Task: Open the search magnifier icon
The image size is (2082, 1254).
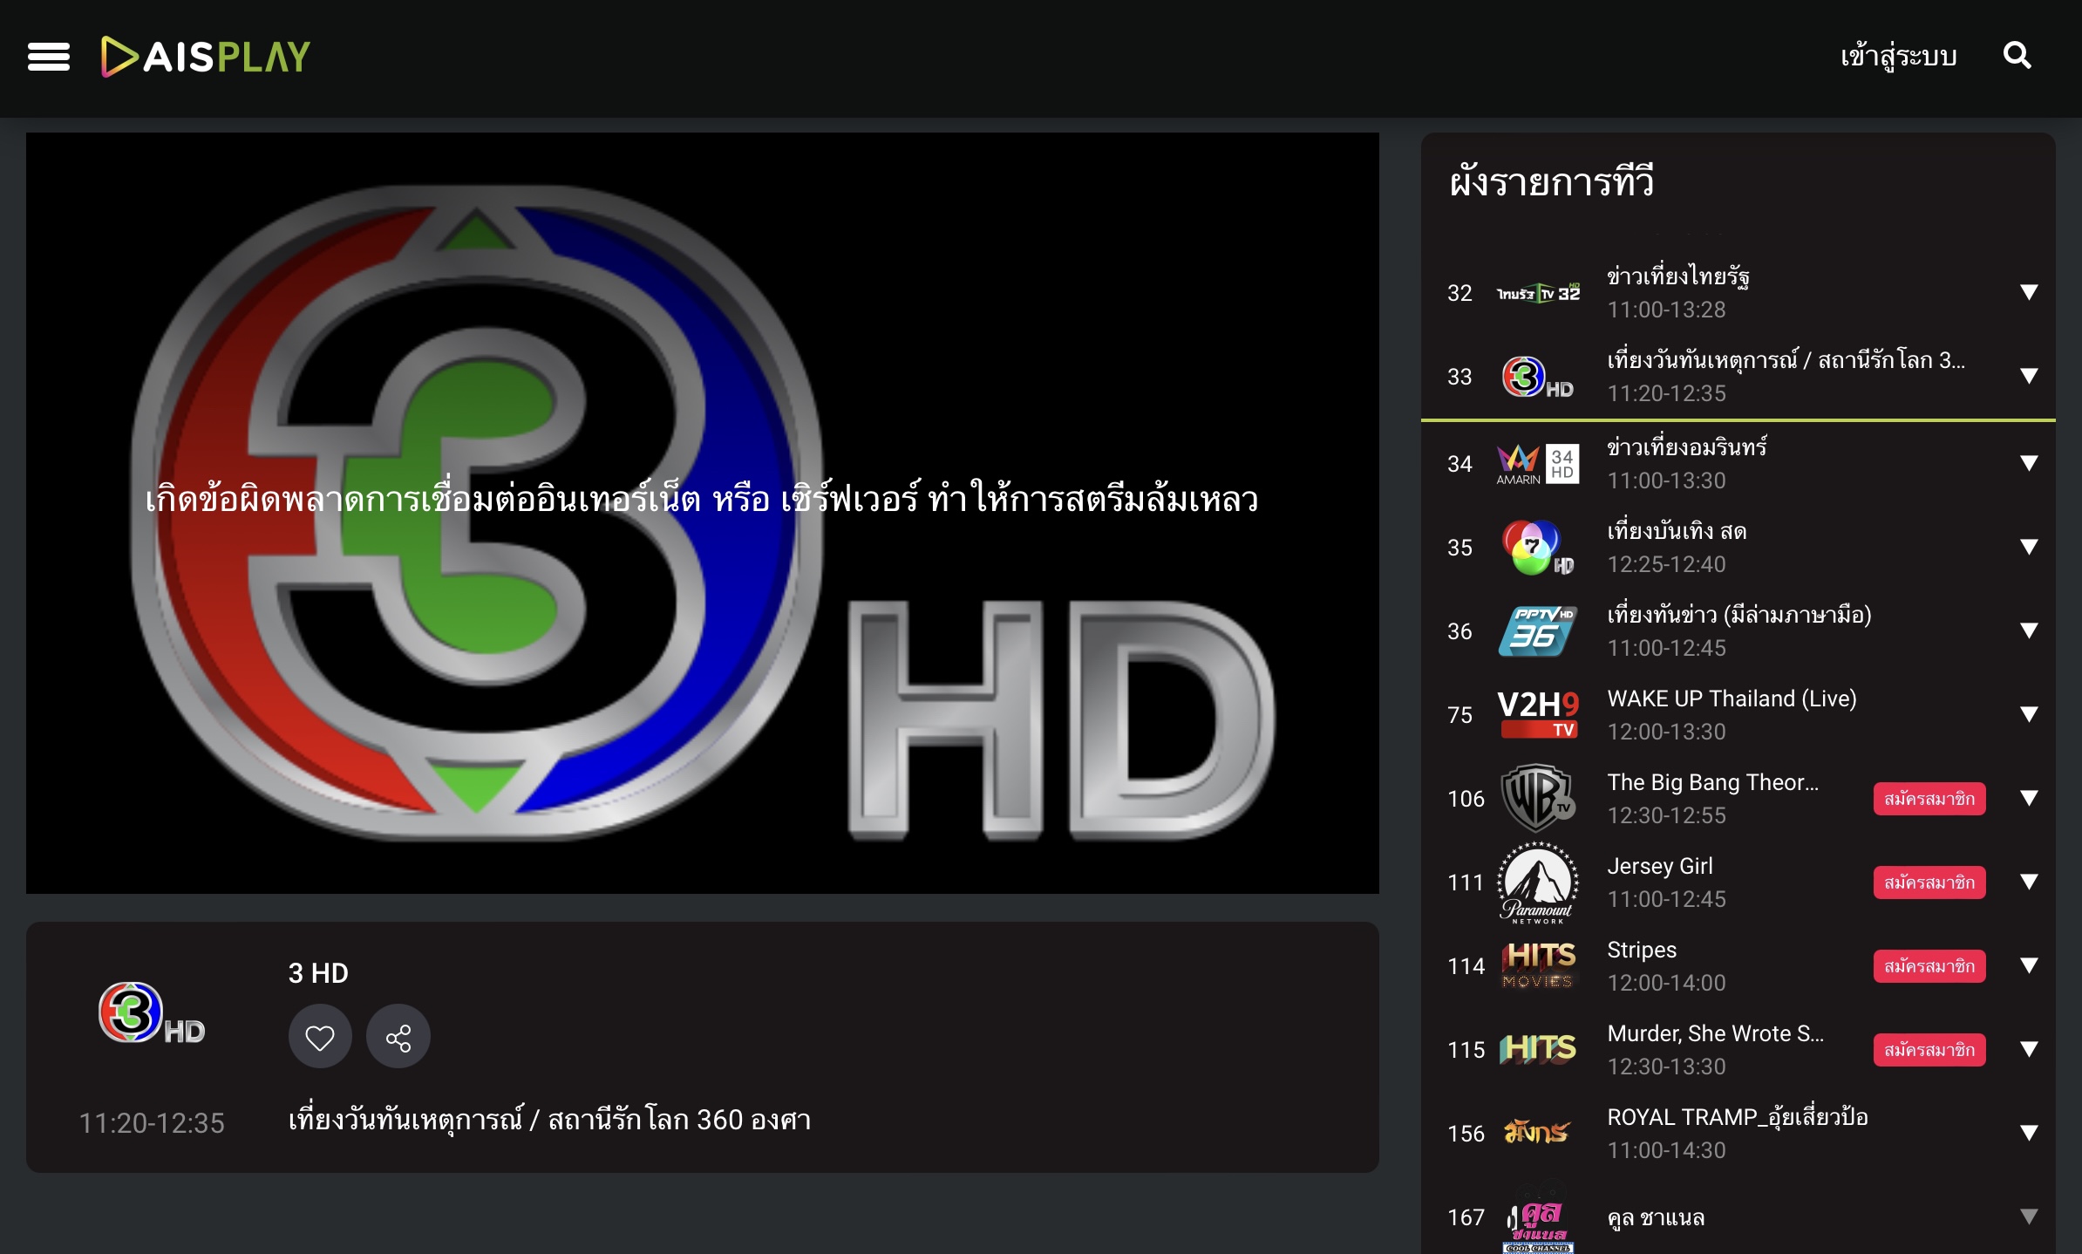Action: tap(2017, 57)
